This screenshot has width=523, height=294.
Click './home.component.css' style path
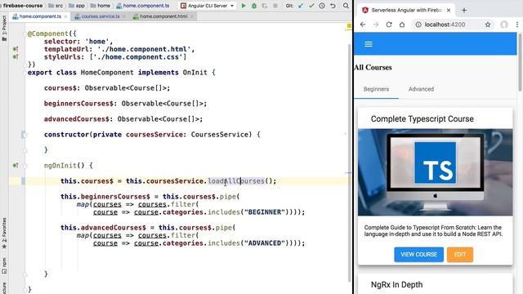coord(138,57)
